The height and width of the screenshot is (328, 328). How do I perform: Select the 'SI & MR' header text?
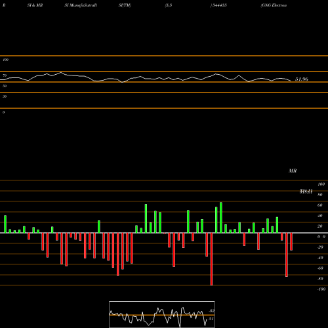[35, 5]
